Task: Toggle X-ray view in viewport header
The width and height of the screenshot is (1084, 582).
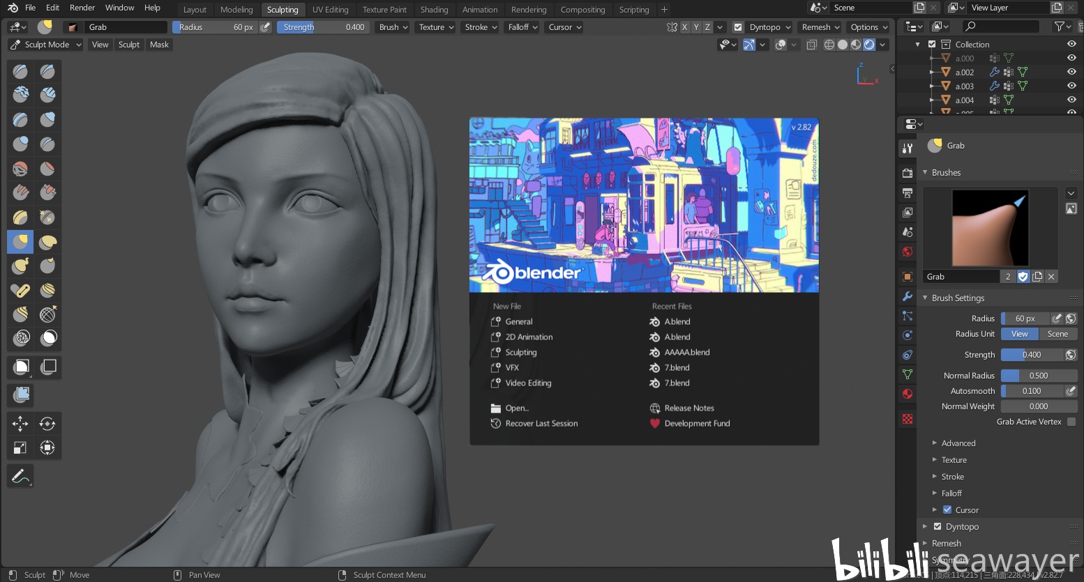Action: pyautogui.click(x=812, y=45)
